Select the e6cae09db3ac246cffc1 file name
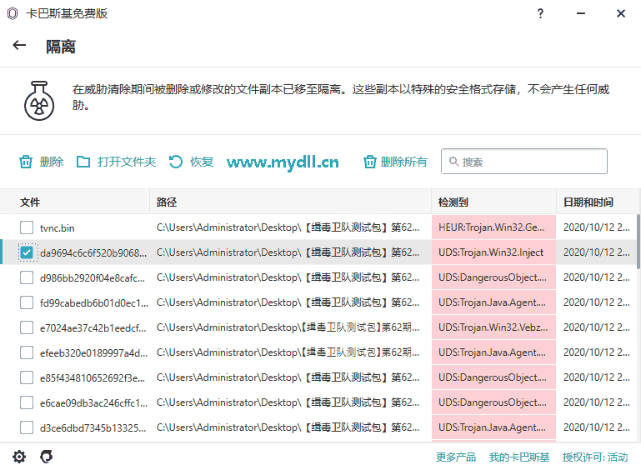The width and height of the screenshot is (641, 470). tap(93, 403)
